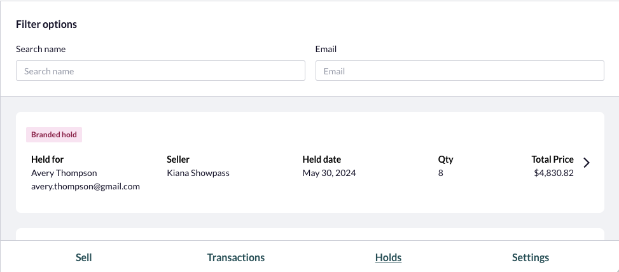Select the Branded hold badge
Screen dimensions: 619x272
[x=54, y=135]
